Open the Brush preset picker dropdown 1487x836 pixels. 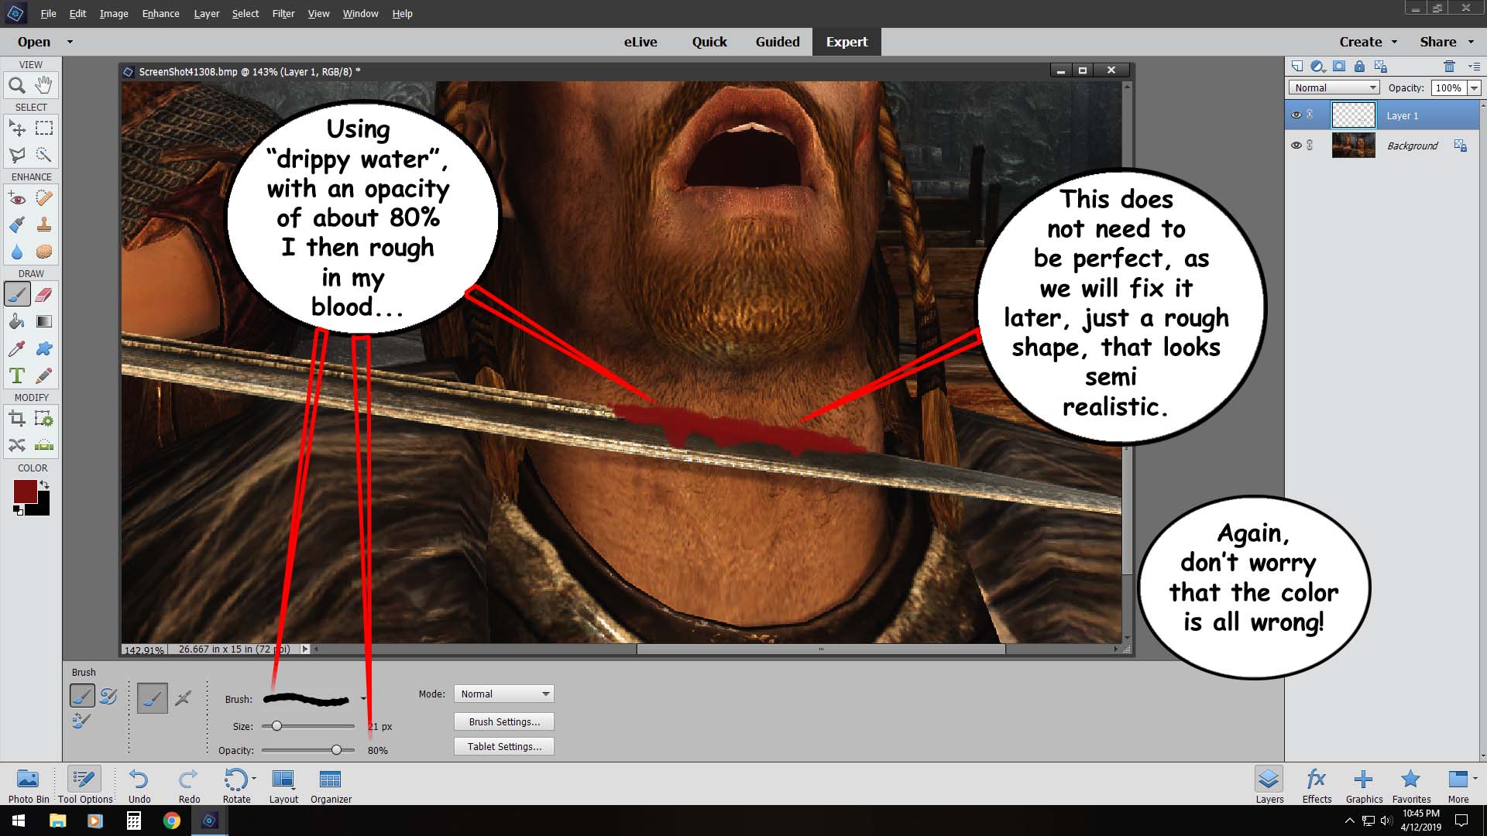(x=363, y=699)
